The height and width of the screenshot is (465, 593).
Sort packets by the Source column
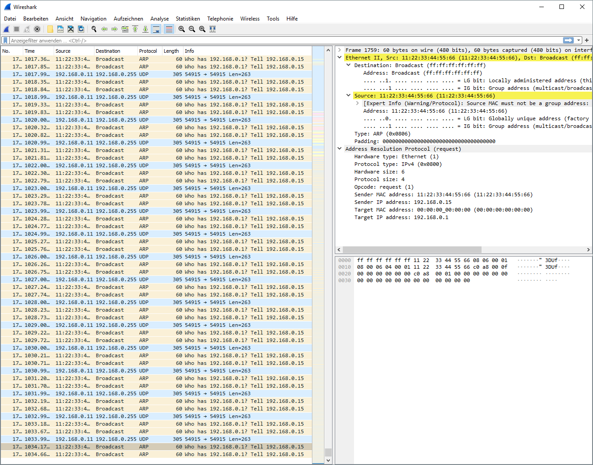point(74,51)
